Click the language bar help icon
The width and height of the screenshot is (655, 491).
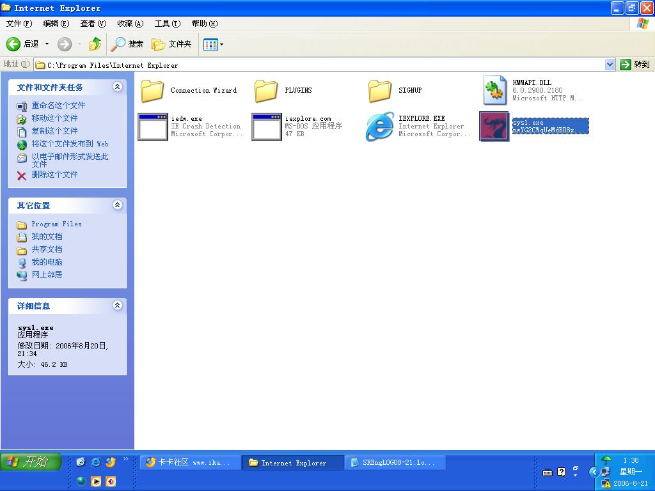tap(562, 472)
